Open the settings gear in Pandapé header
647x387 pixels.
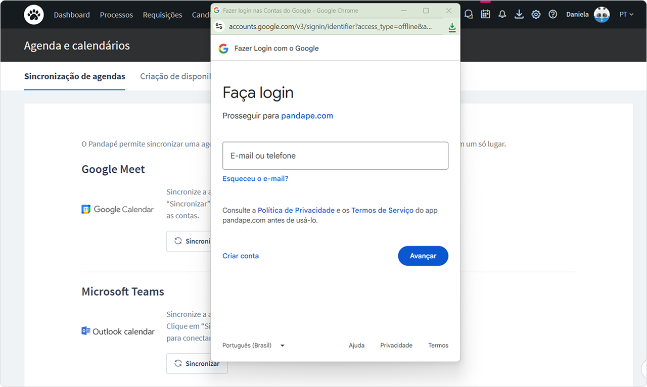click(x=536, y=15)
